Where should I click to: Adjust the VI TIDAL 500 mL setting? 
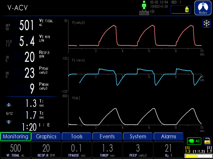pos(15,150)
